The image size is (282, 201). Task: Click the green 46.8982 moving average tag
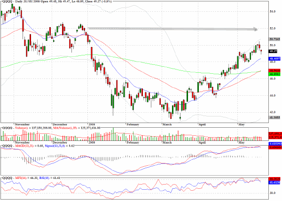tap(274, 74)
